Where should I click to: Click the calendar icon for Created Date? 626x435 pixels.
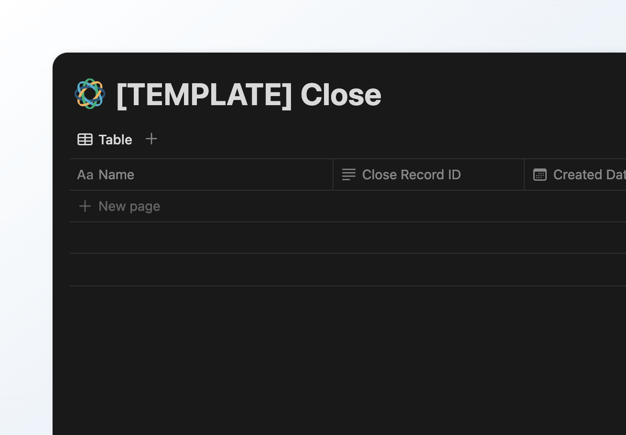click(x=540, y=174)
